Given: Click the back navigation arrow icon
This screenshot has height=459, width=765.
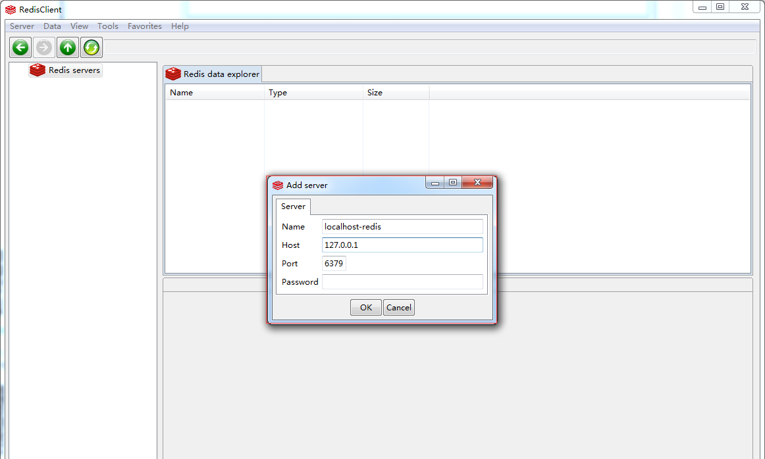Looking at the screenshot, I should [x=20, y=47].
